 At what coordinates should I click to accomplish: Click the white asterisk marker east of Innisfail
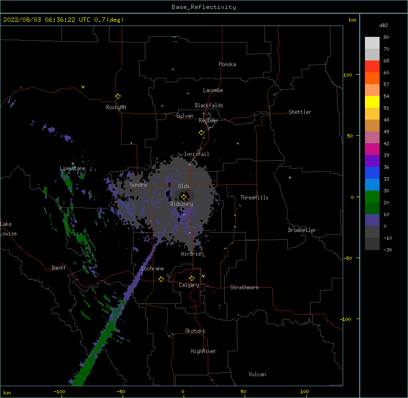(238, 143)
